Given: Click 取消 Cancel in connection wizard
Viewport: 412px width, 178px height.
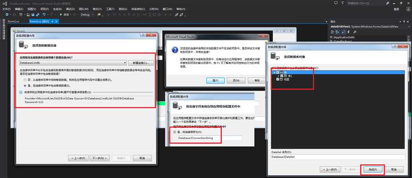Looking at the screenshot, I should [142, 158].
